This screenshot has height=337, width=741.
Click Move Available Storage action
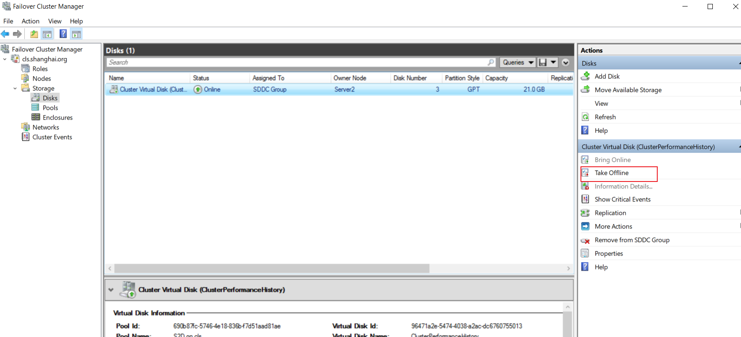click(628, 90)
